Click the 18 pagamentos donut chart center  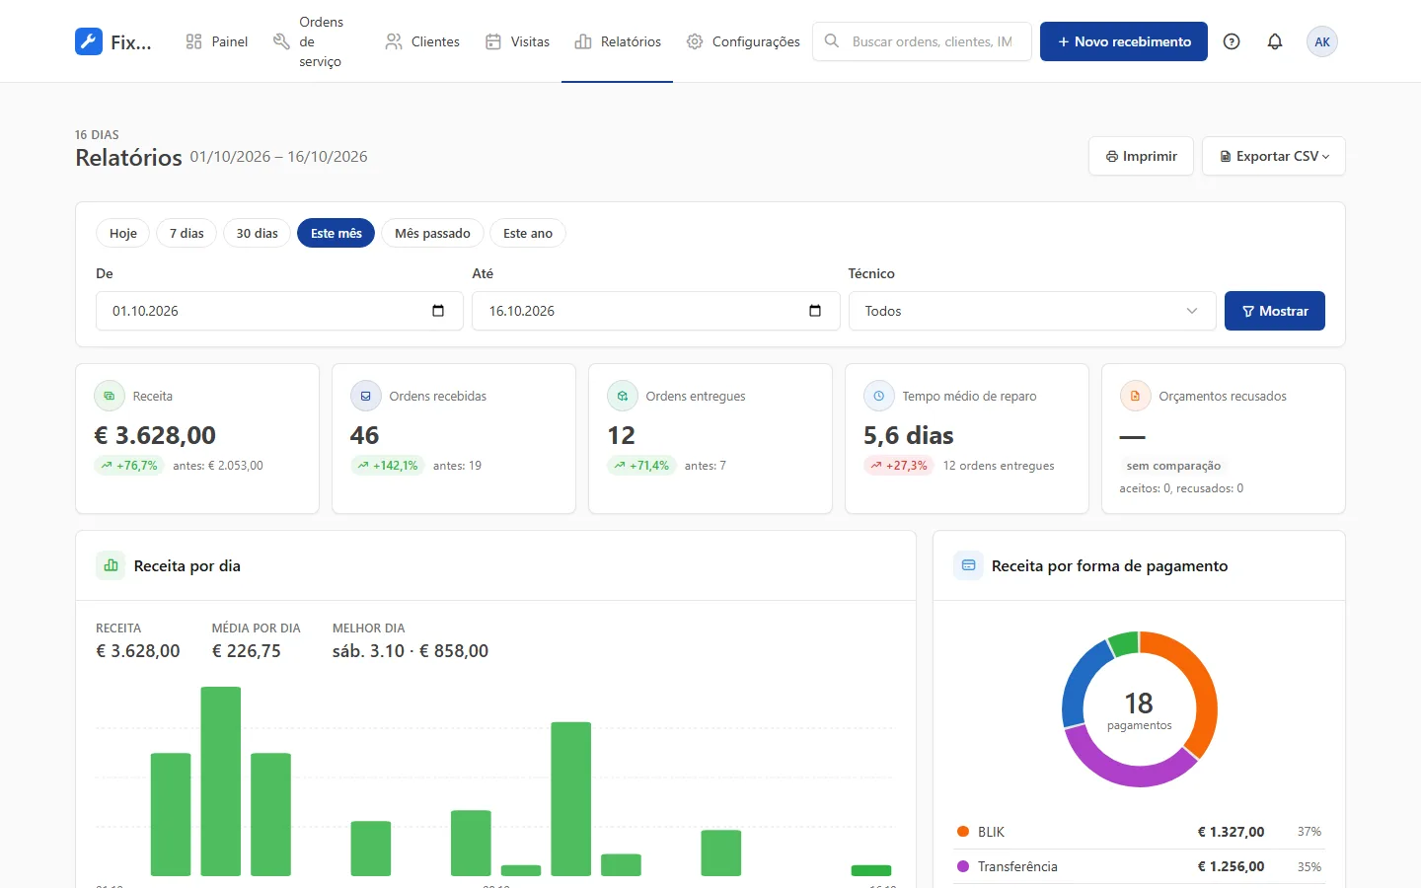coord(1139,710)
